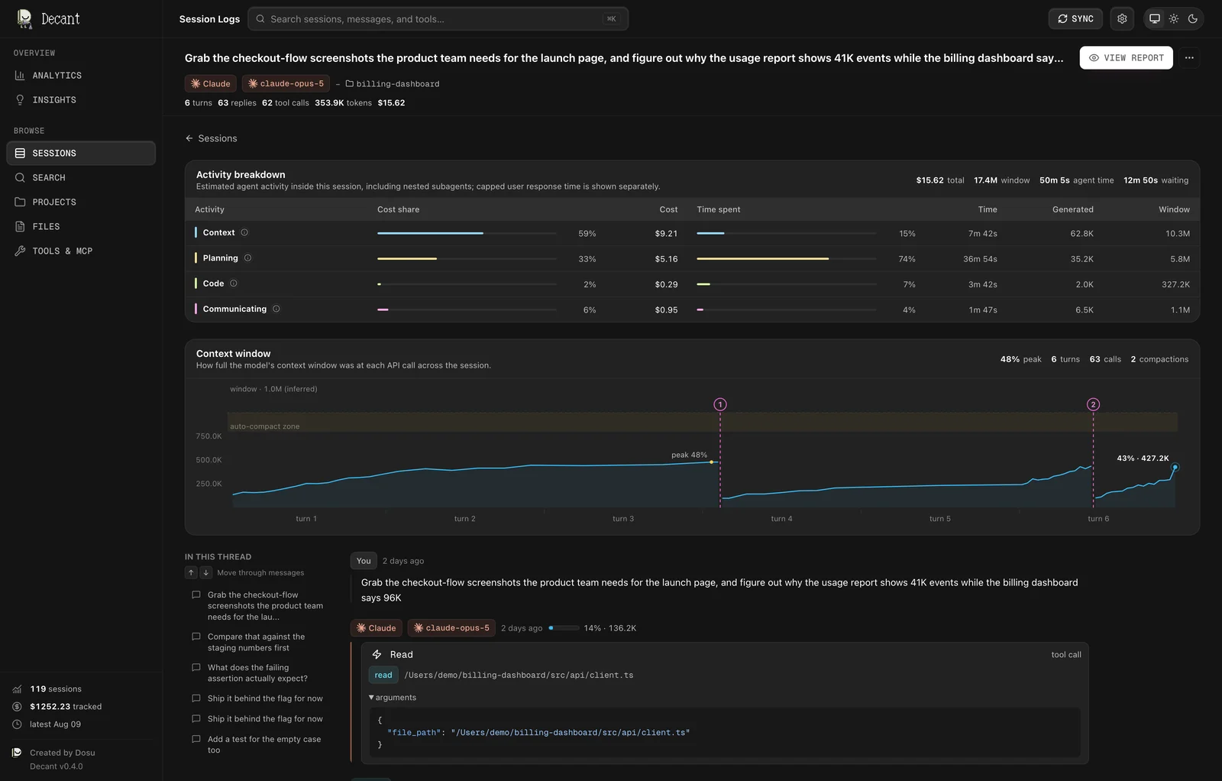
Task: Move to next message down arrow
Action: pos(205,572)
